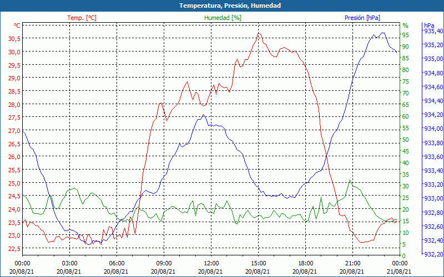Click the green "80" humidity axis value
The height and width of the screenshot is (277, 444).
coord(406,70)
